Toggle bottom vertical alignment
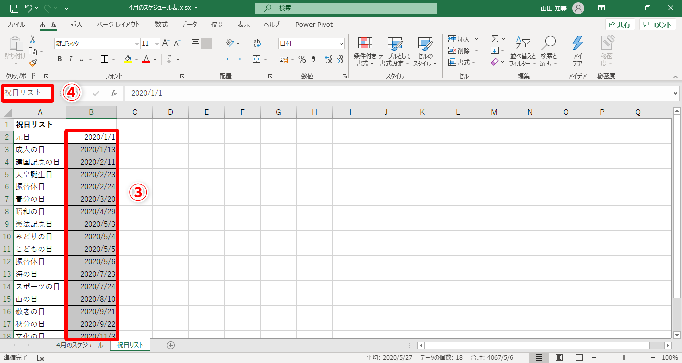Image resolution: width=682 pixels, height=363 pixels. click(218, 43)
